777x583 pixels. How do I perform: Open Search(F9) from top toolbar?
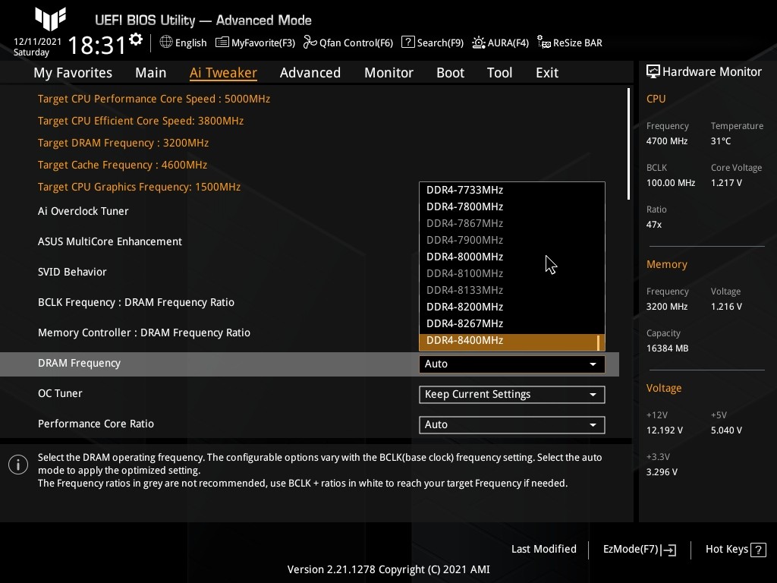point(432,43)
